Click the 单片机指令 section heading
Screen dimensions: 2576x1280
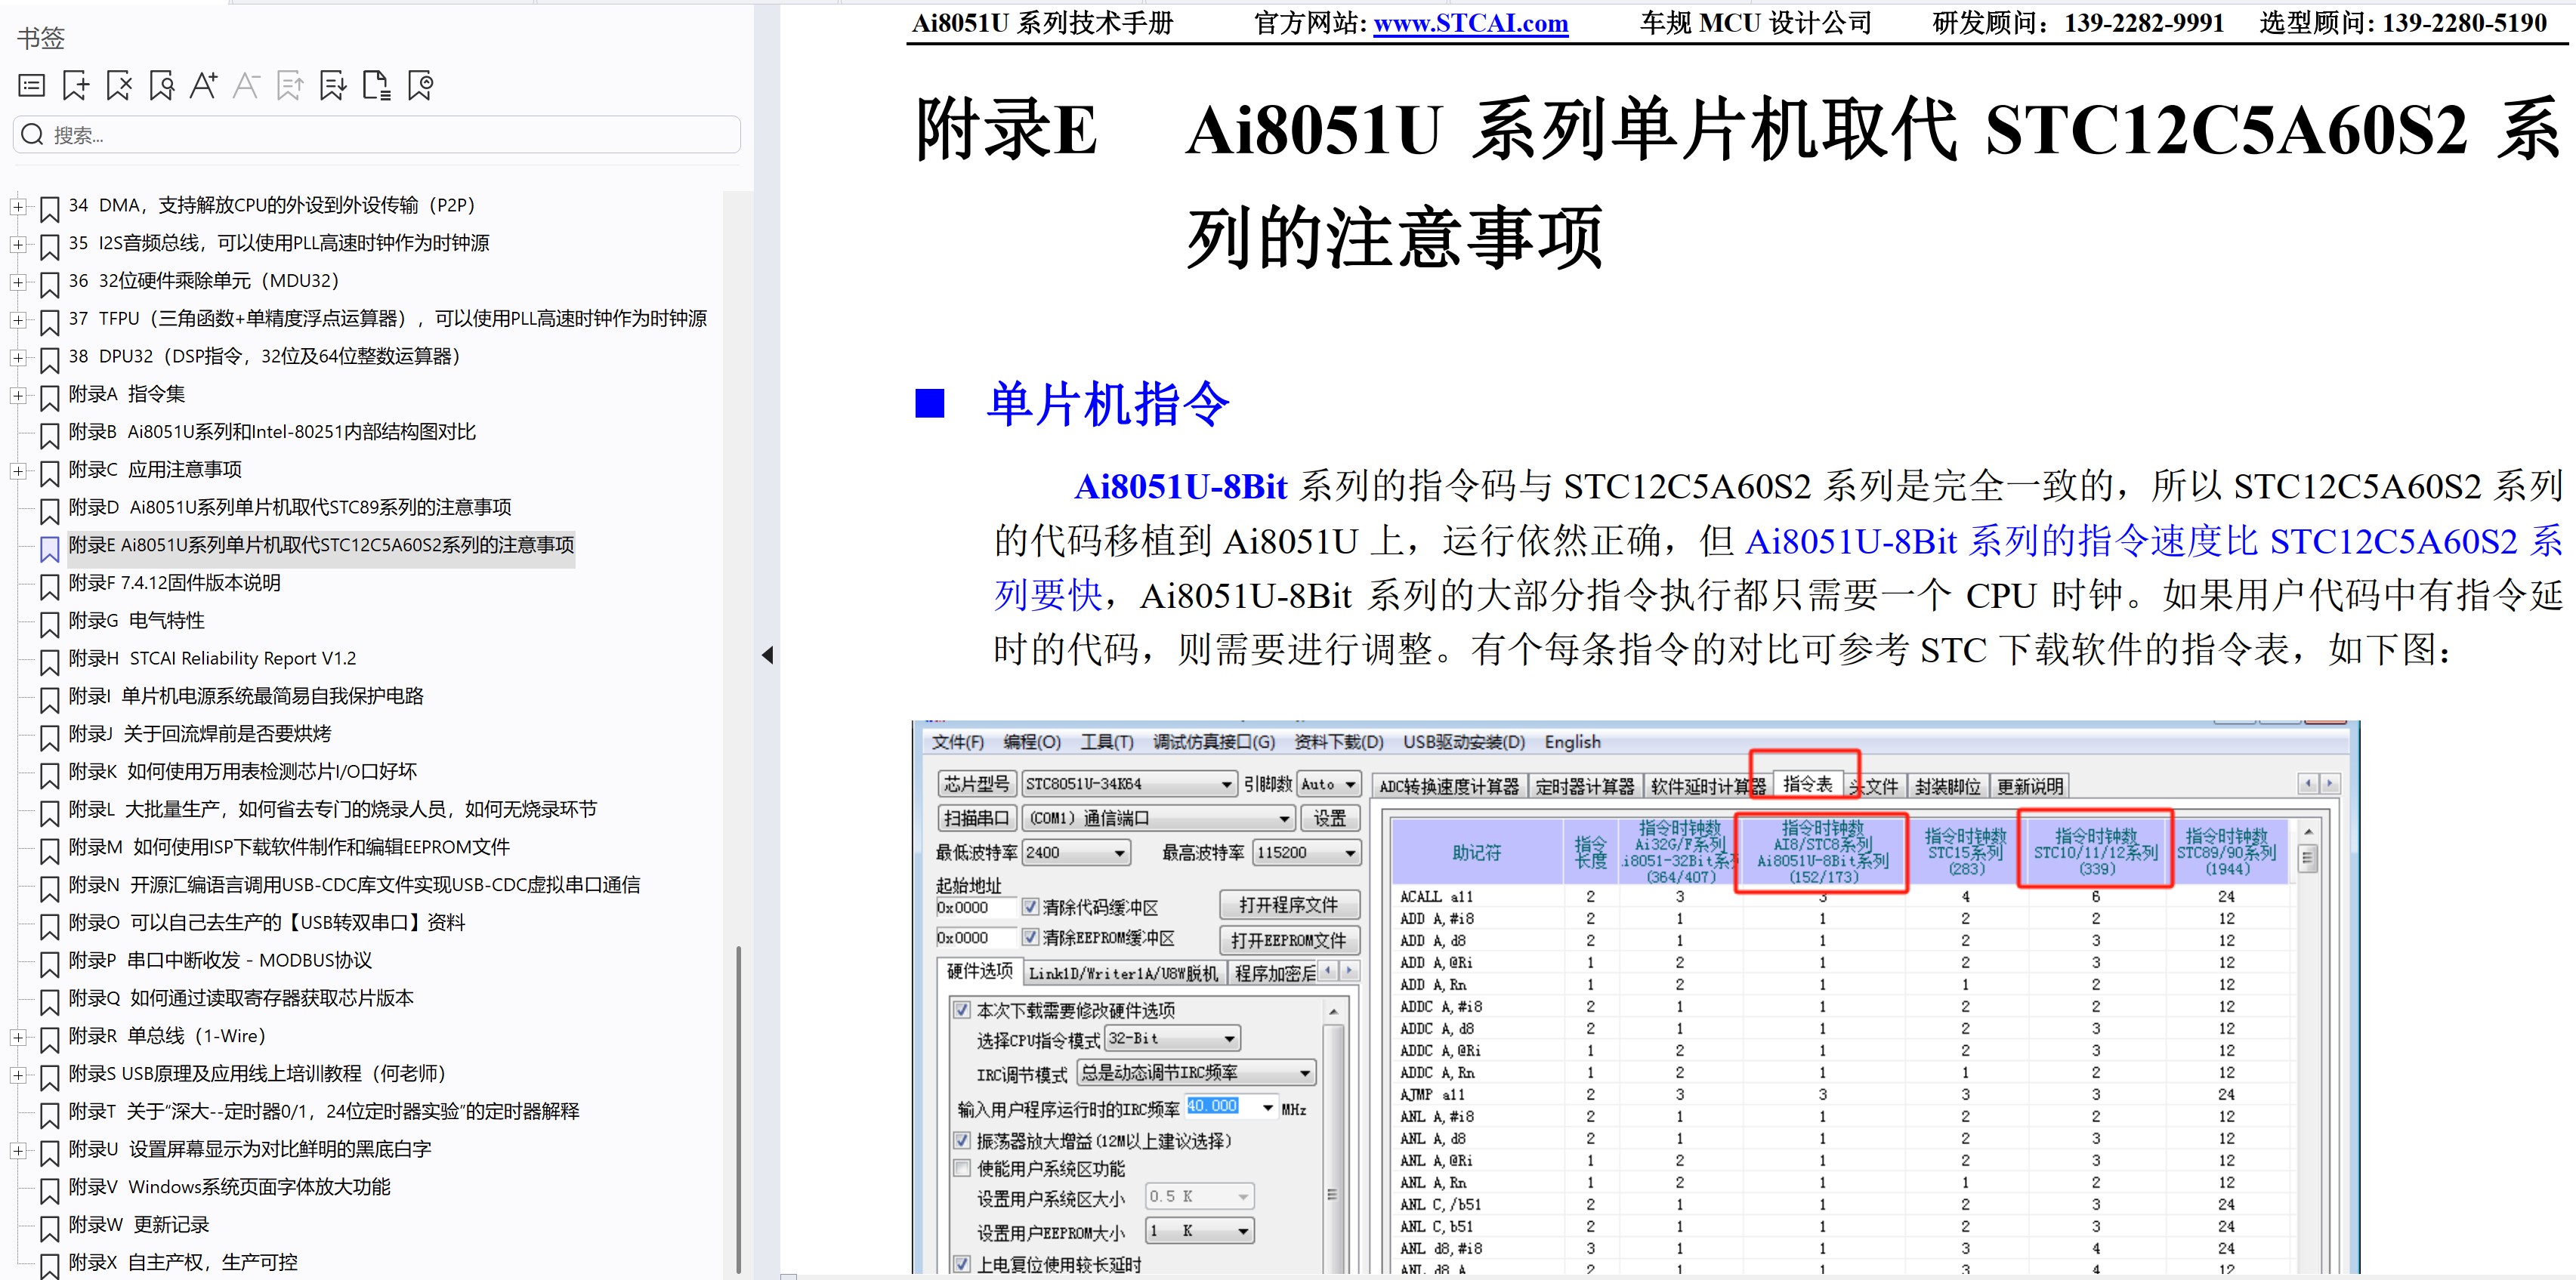click(x=1108, y=404)
